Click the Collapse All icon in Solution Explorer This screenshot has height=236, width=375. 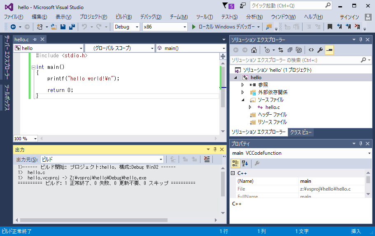(x=290, y=50)
